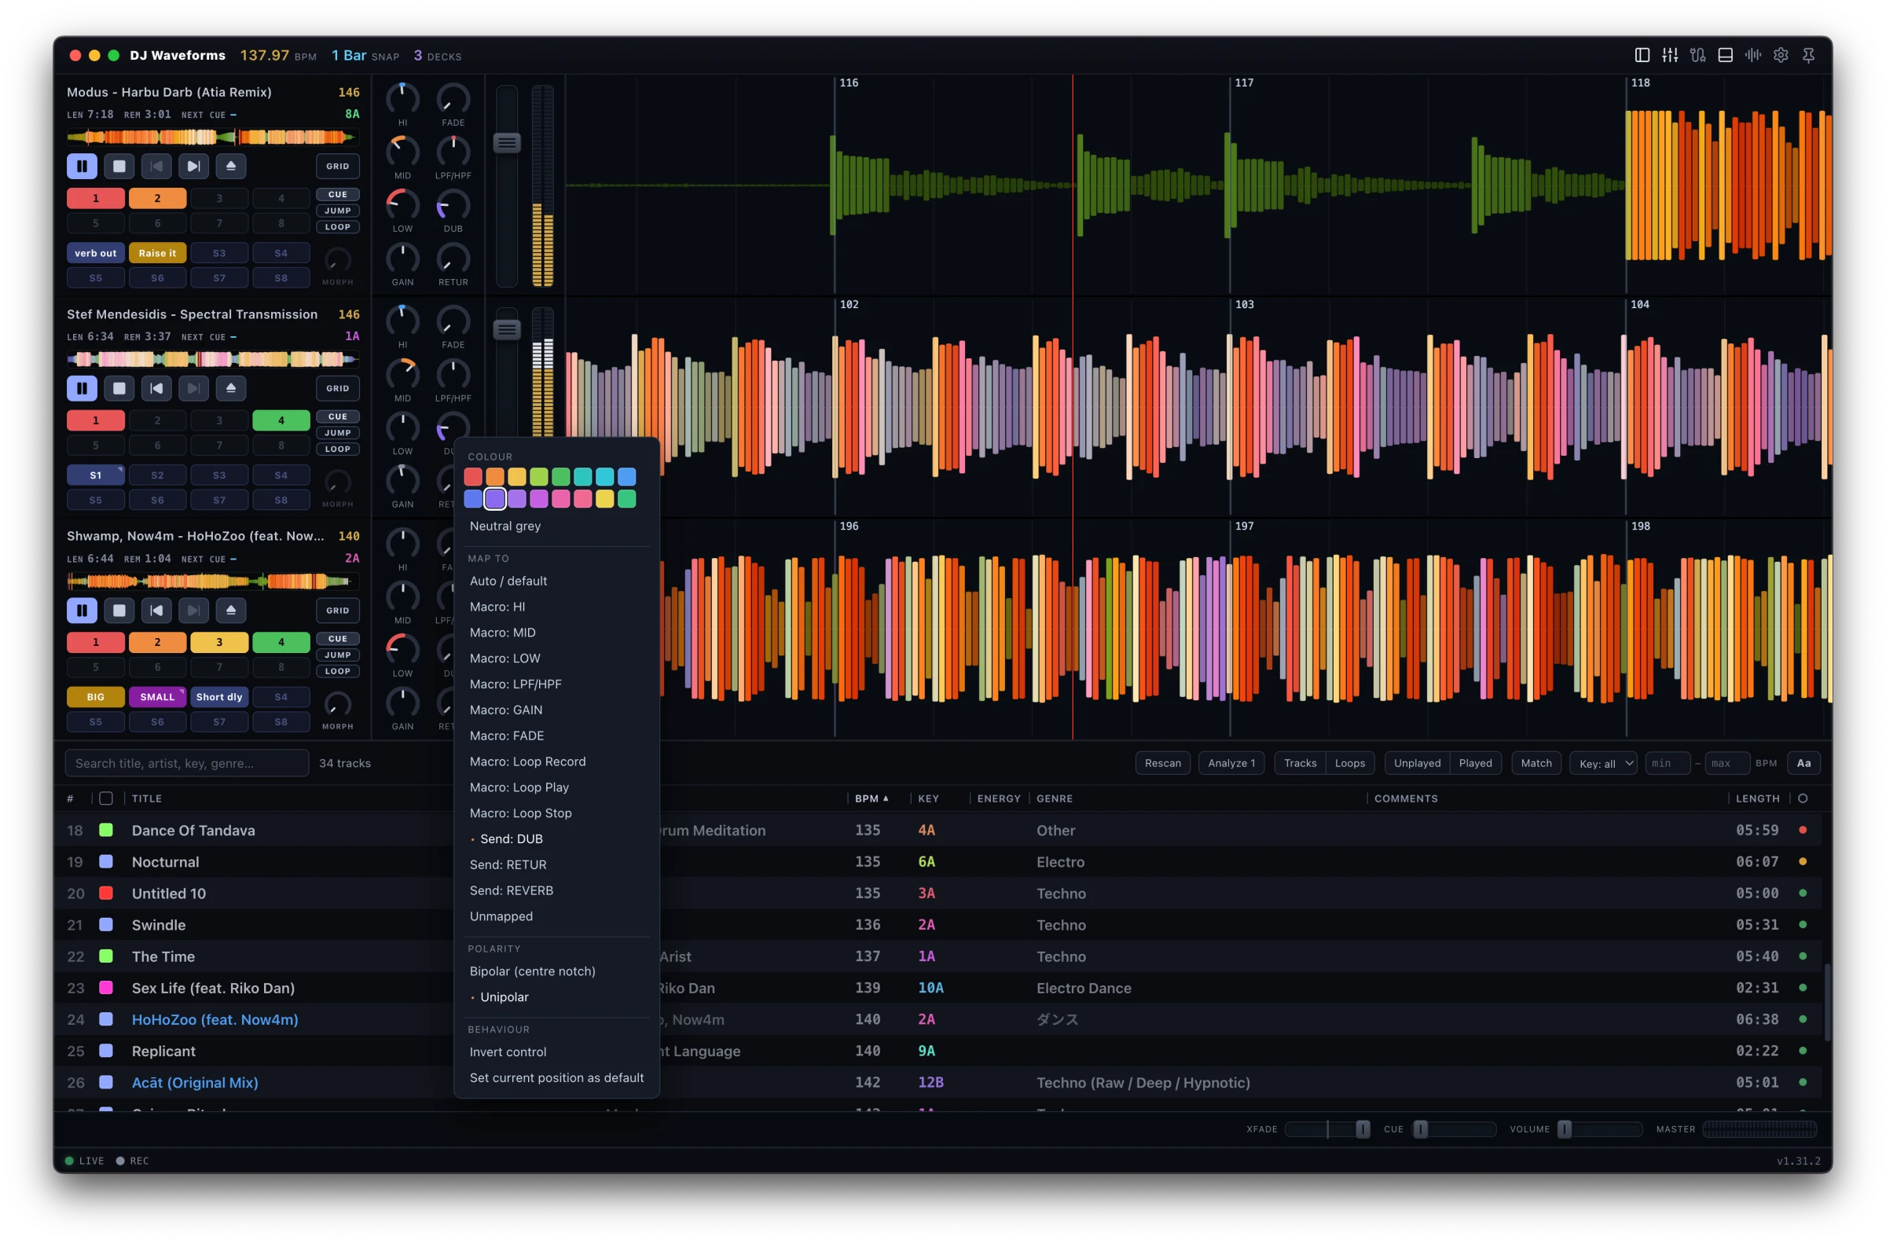Image resolution: width=1886 pixels, height=1244 pixels.
Task: Open settings via the gear icon
Action: tap(1781, 55)
